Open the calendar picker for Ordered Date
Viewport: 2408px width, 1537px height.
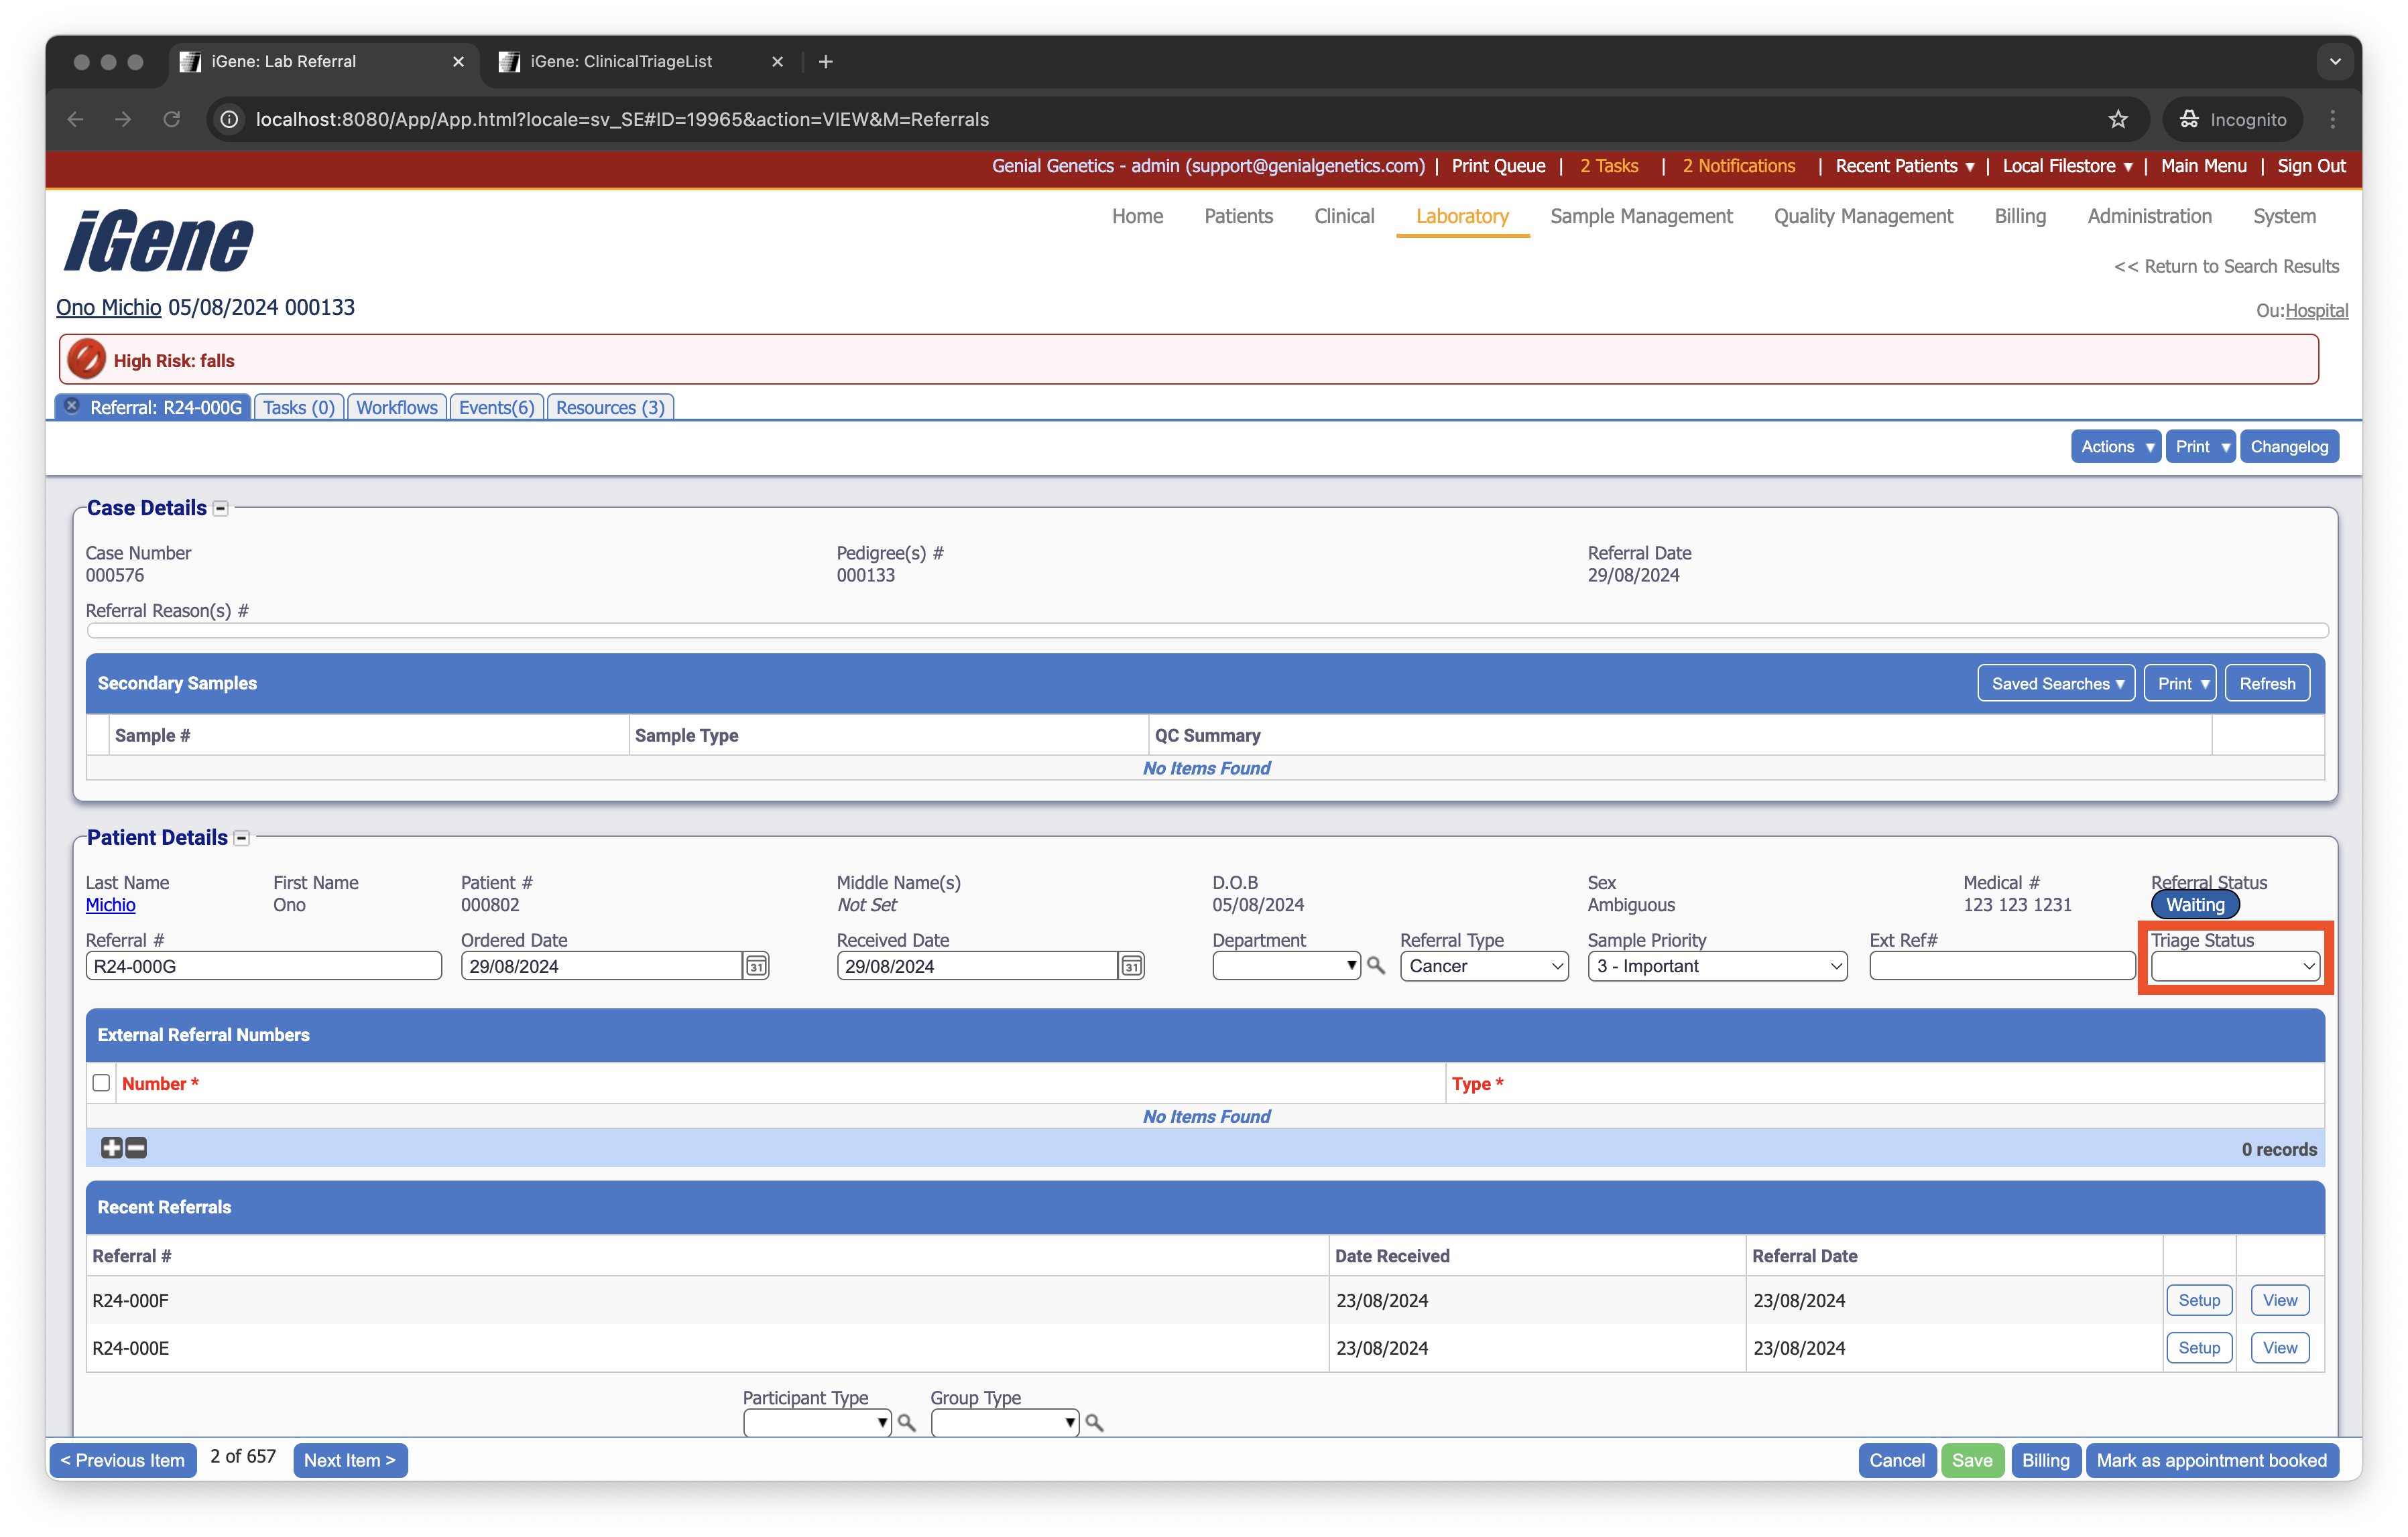click(x=757, y=965)
